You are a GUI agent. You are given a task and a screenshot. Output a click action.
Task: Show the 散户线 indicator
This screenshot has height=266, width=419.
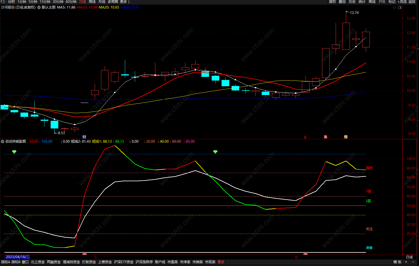(160, 262)
